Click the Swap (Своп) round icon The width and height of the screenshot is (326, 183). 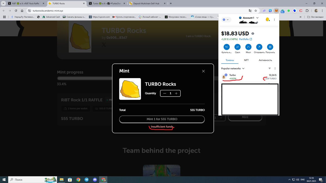237,47
